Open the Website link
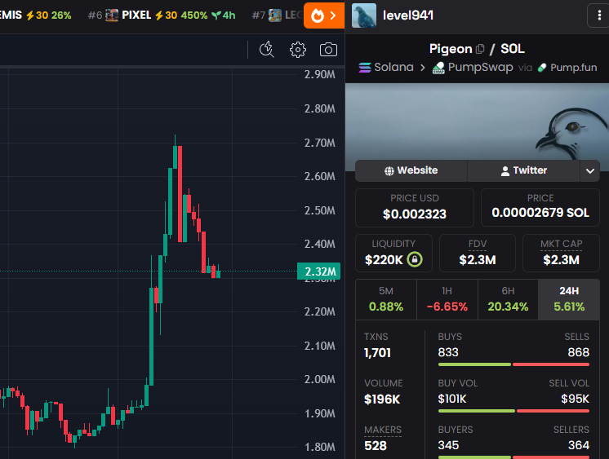 (411, 170)
